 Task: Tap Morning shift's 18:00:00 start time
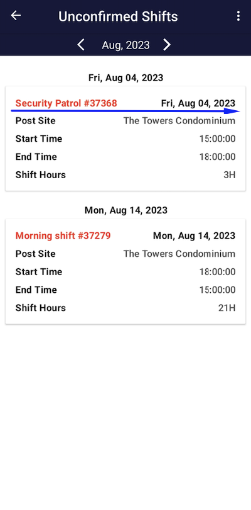[x=217, y=272]
